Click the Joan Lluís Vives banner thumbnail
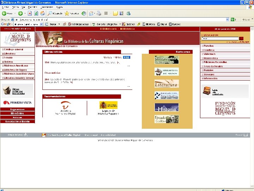 coord(167,95)
